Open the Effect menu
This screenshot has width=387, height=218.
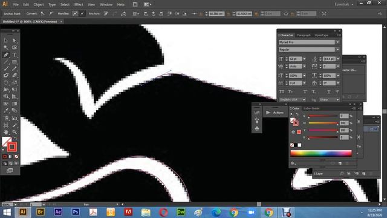tap(79, 4)
